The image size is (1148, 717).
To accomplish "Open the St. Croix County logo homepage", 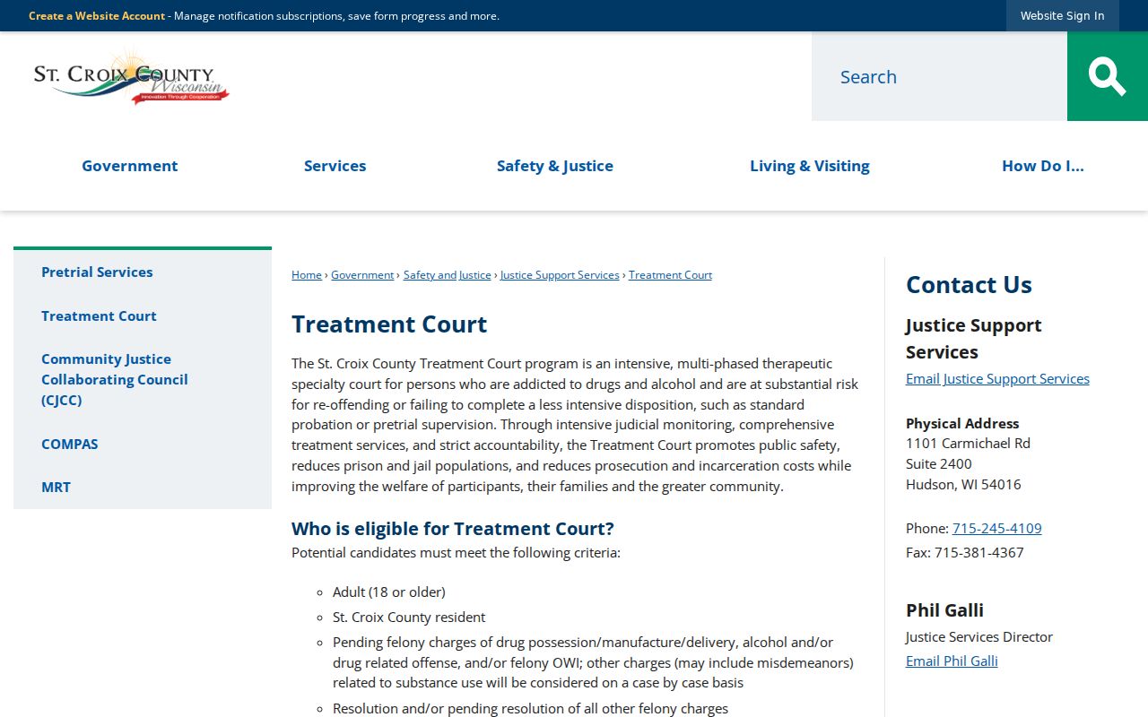I will tap(132, 78).
